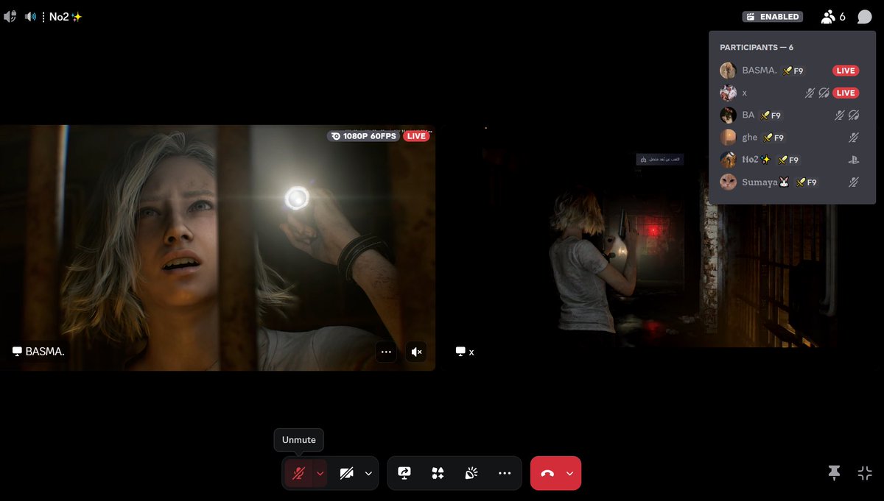Open more options on BASMA.'s stream

(386, 352)
